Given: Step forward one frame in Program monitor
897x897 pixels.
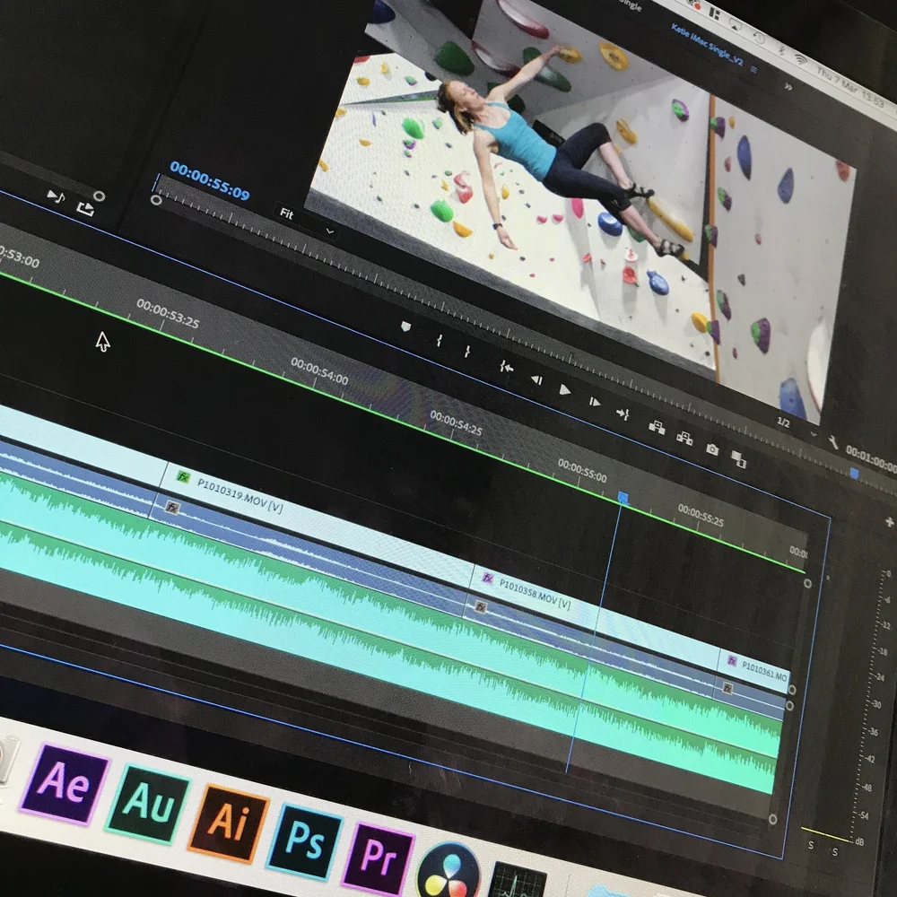Looking at the screenshot, I should point(595,402).
